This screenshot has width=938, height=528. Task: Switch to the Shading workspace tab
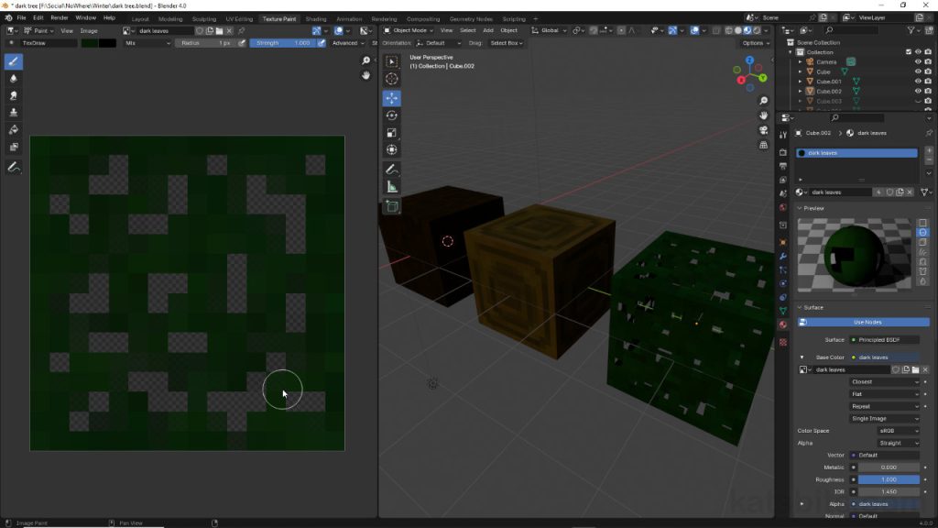316,18
